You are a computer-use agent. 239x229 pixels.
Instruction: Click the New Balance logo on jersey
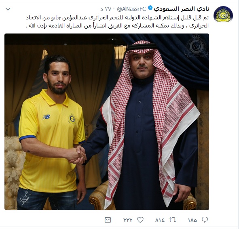[46, 117]
